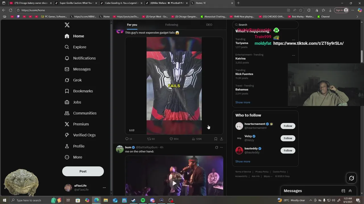Click the X Search field
364x204 pixels.
point(265,25)
